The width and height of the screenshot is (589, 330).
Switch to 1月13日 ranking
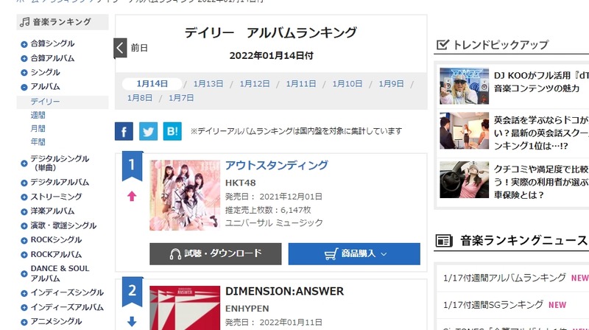click(x=208, y=84)
